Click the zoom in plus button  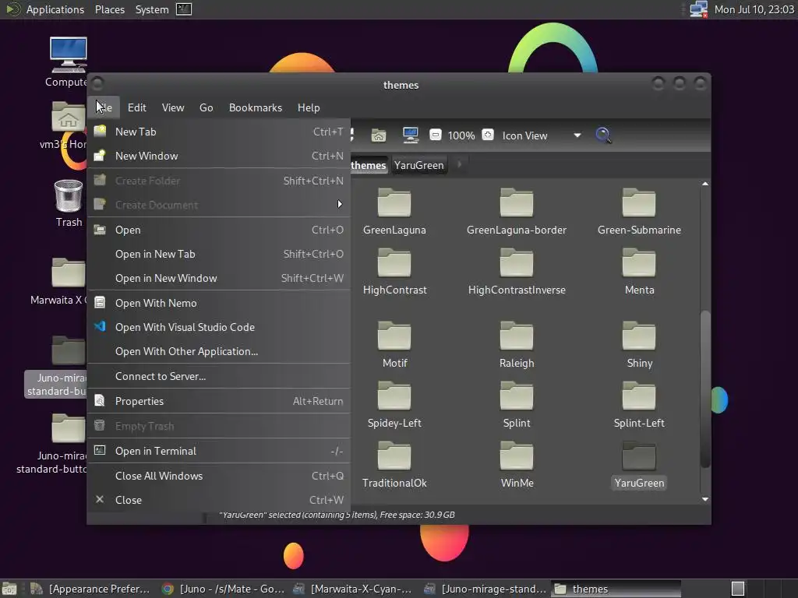(x=488, y=135)
